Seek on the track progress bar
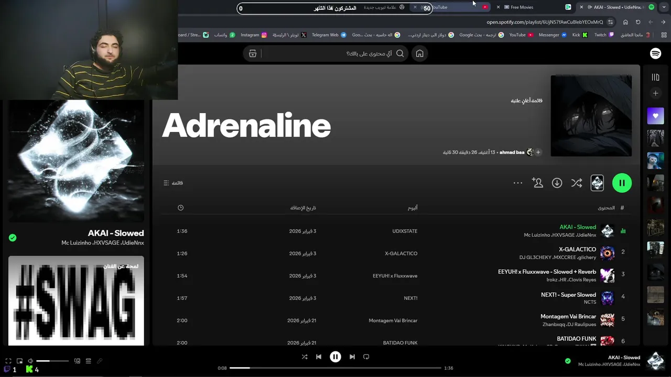Image resolution: width=671 pixels, height=377 pixels. (335, 368)
